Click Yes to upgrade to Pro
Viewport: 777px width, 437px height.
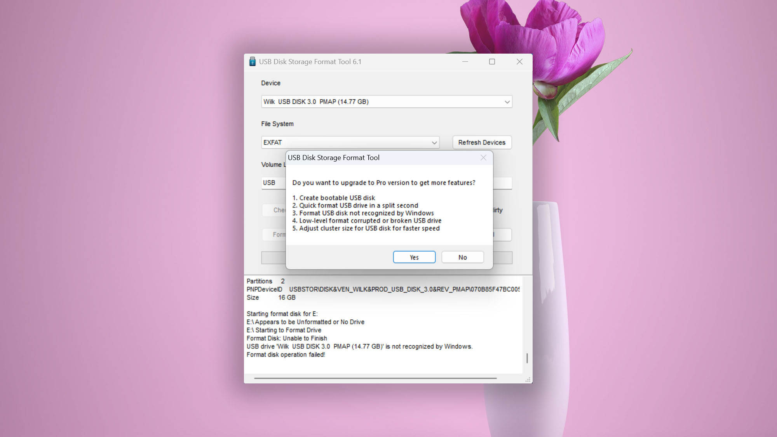tap(414, 257)
